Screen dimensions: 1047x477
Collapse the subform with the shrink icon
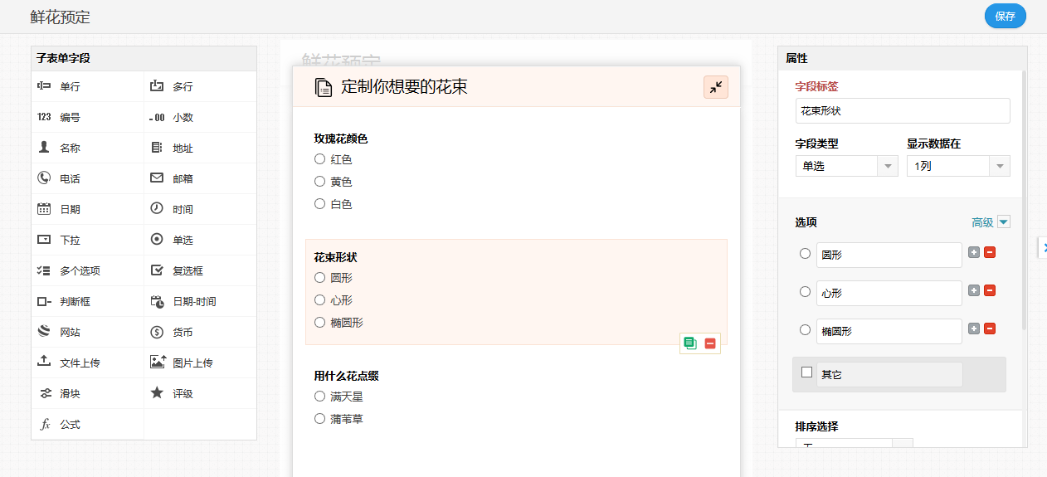tap(715, 87)
